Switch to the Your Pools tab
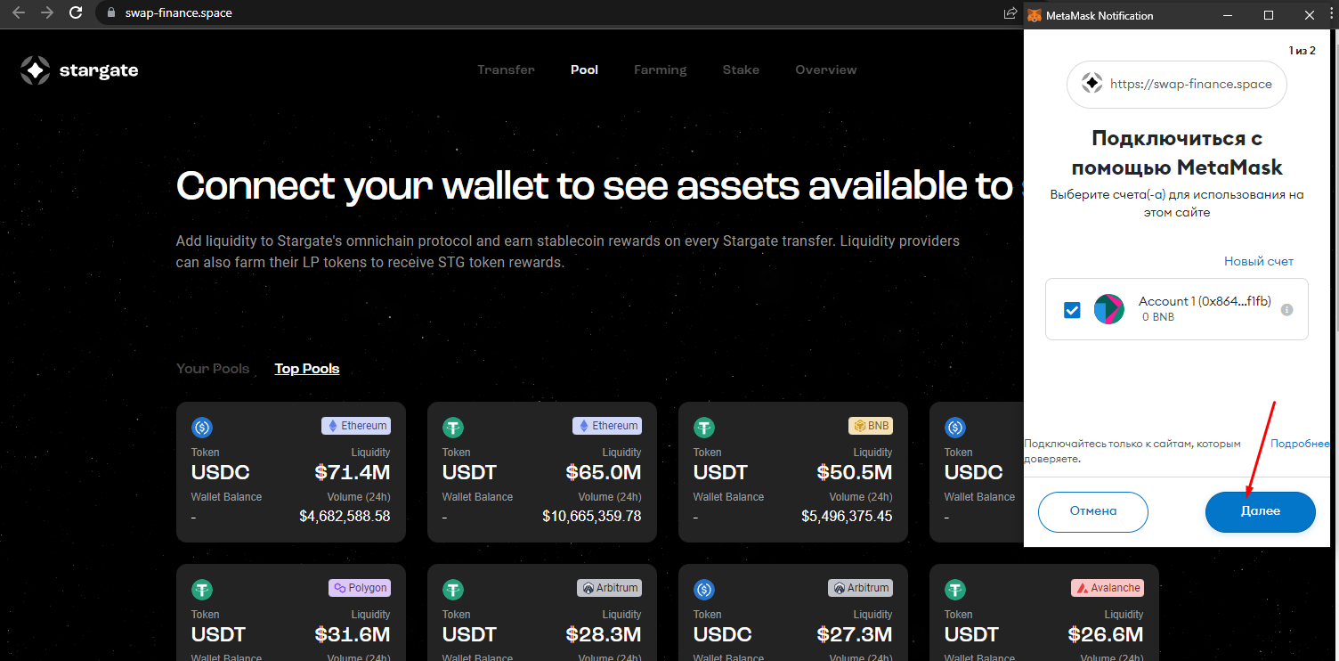Viewport: 1339px width, 661px height. pos(213,369)
